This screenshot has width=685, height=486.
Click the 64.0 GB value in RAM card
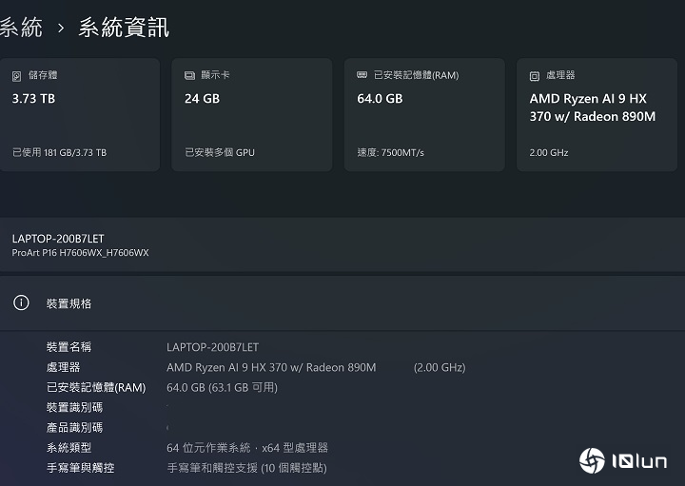pyautogui.click(x=380, y=98)
